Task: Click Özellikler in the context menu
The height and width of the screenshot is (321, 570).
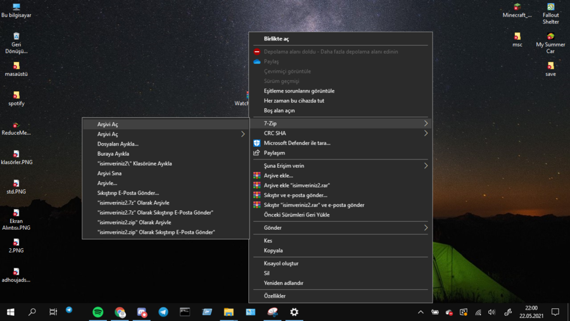Action: click(275, 296)
